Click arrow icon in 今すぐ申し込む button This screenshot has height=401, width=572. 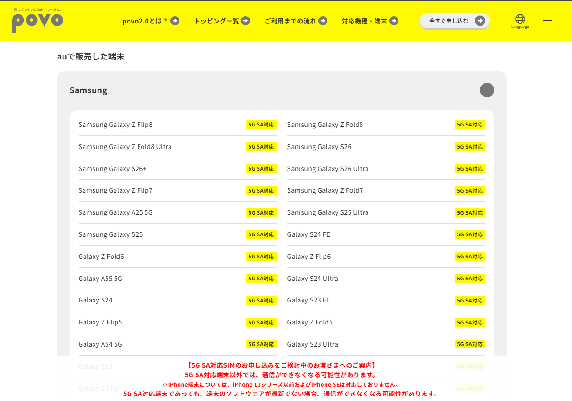480,21
